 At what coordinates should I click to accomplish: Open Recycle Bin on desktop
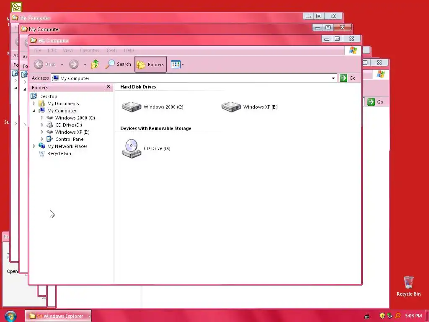click(408, 286)
